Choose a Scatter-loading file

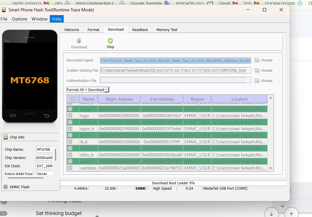click(266, 71)
